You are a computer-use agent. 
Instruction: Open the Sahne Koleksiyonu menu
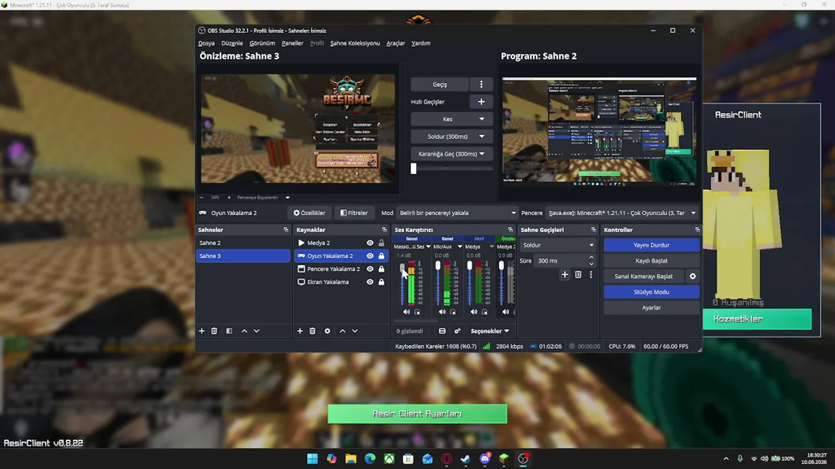pos(355,43)
